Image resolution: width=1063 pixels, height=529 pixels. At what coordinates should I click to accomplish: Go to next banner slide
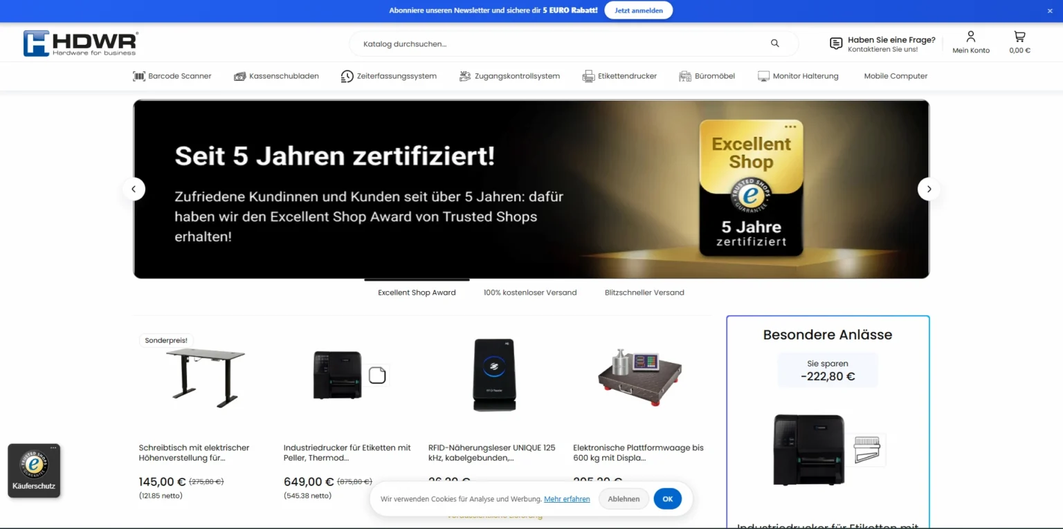tap(929, 189)
